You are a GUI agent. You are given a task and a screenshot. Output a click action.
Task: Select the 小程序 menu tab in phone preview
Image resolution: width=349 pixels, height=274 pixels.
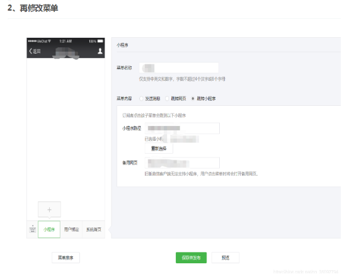point(49,229)
